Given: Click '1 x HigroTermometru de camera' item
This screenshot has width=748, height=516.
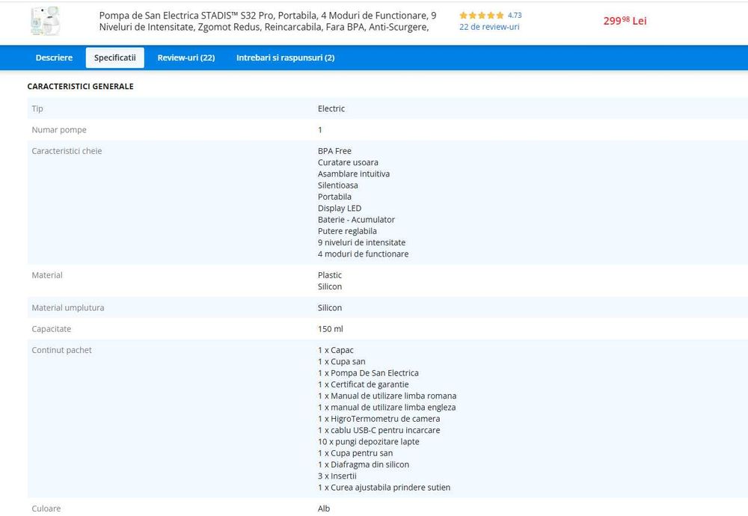Looking at the screenshot, I should pos(378,418).
